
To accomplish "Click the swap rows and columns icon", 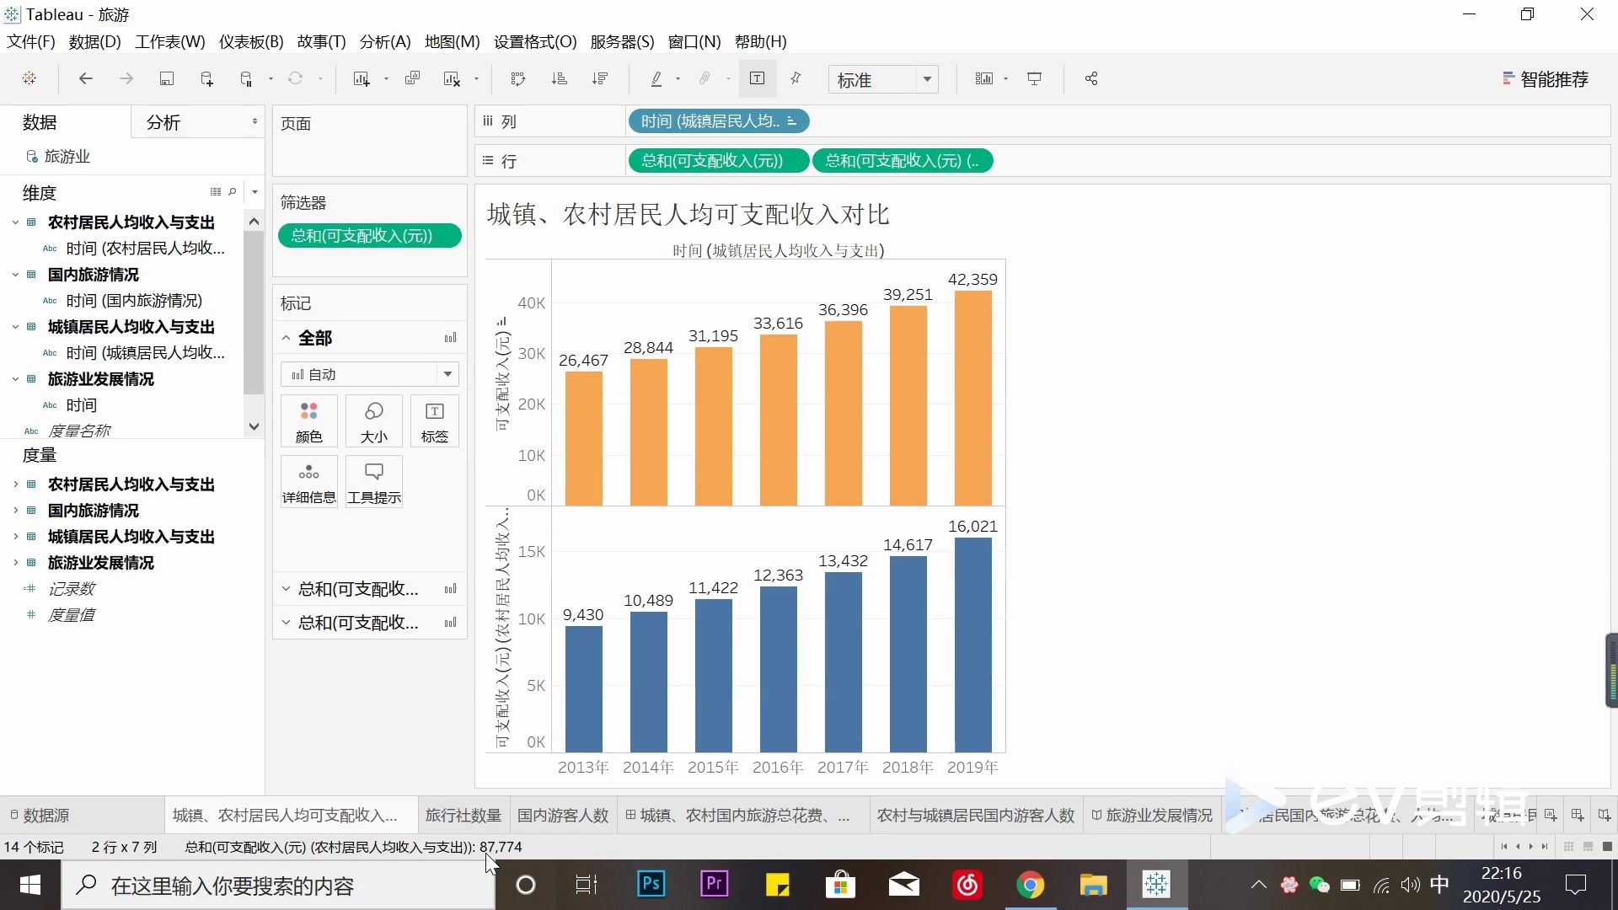I will (518, 79).
